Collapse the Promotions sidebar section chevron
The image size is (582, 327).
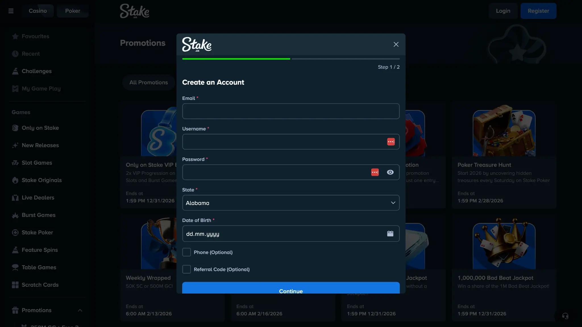coord(80,310)
